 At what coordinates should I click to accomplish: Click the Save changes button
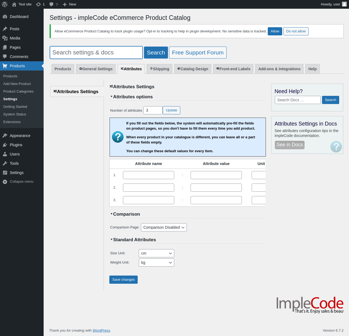(x=124, y=280)
